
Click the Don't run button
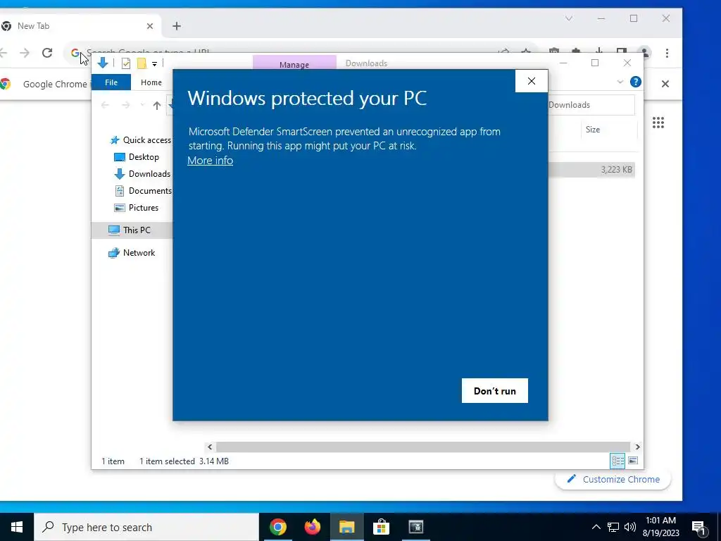tap(495, 390)
